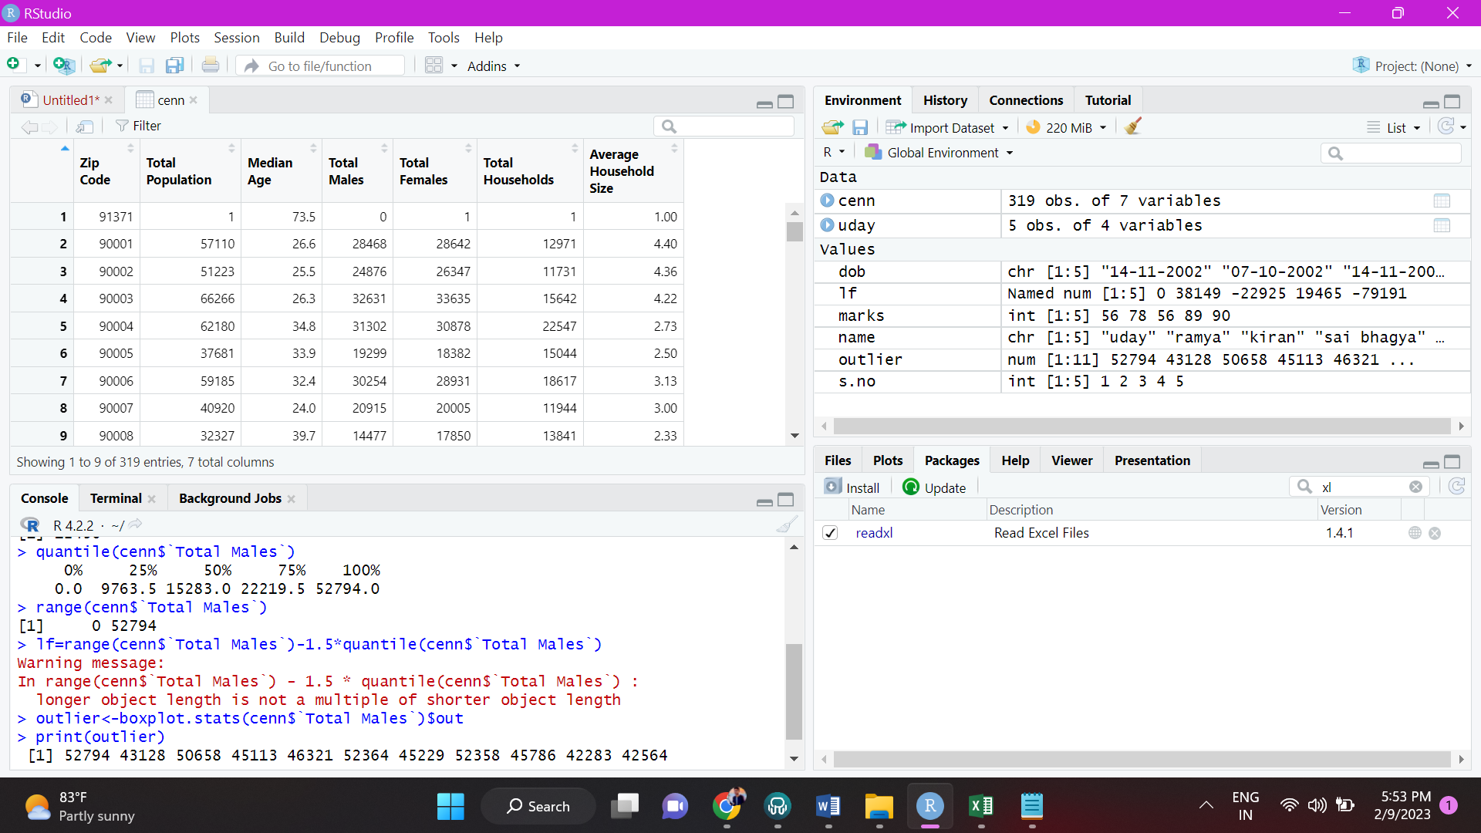Create a new R script file

[x=14, y=65]
